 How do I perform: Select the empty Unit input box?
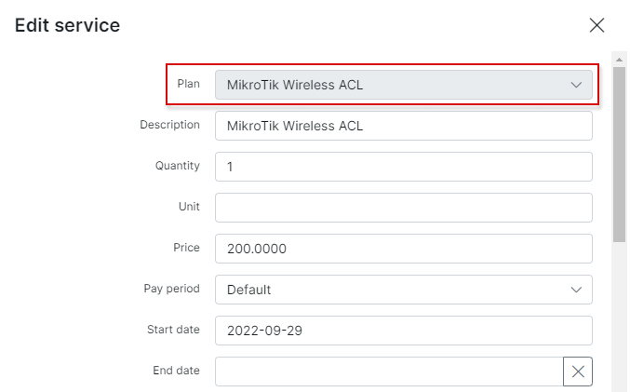(x=403, y=208)
